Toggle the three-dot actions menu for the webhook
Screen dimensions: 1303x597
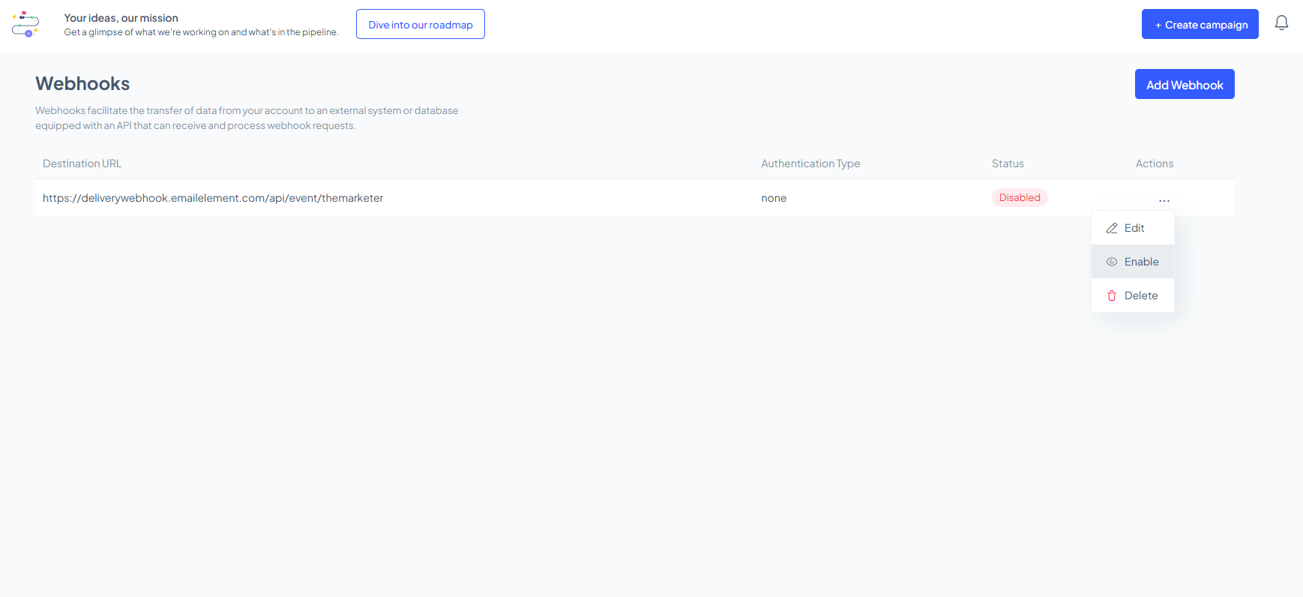(1164, 200)
